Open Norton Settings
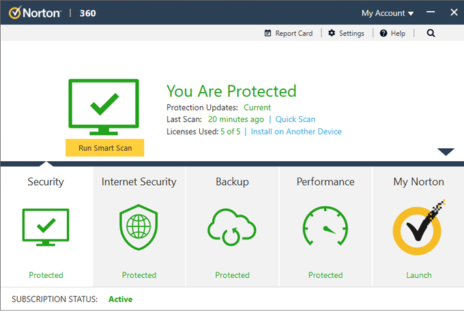 [x=346, y=33]
